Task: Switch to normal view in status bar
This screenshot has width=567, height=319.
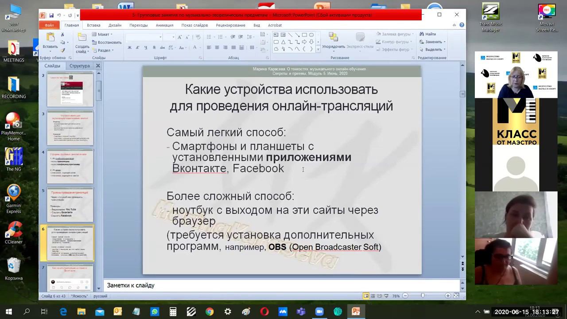Action: (x=366, y=296)
